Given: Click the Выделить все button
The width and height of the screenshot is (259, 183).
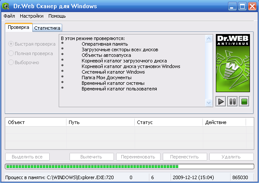Looking at the screenshot, I should (x=27, y=157).
